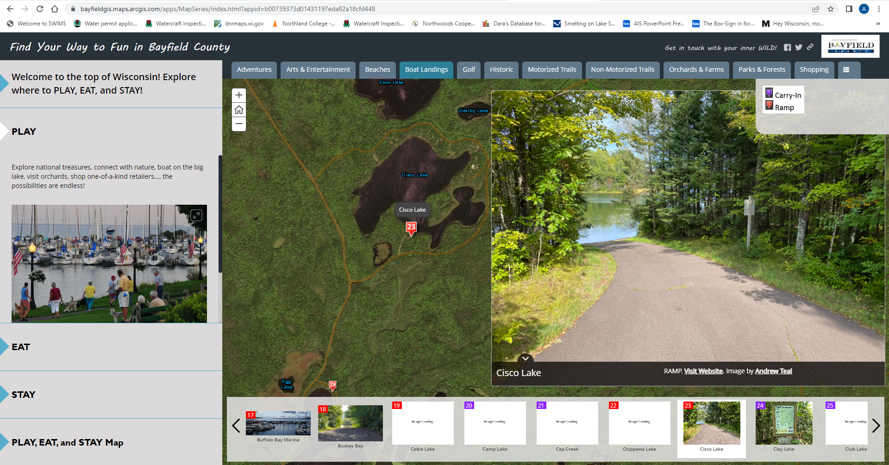
Task: Open browser side panel icon
Action: click(849, 9)
